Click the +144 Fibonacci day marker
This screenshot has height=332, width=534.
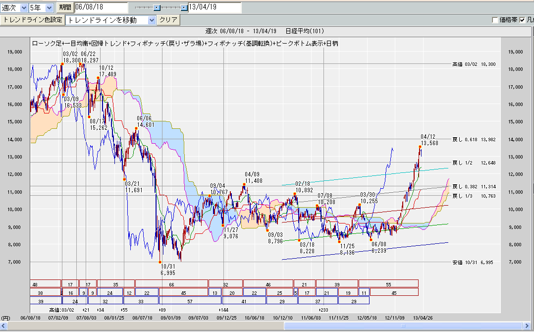coord(223,310)
